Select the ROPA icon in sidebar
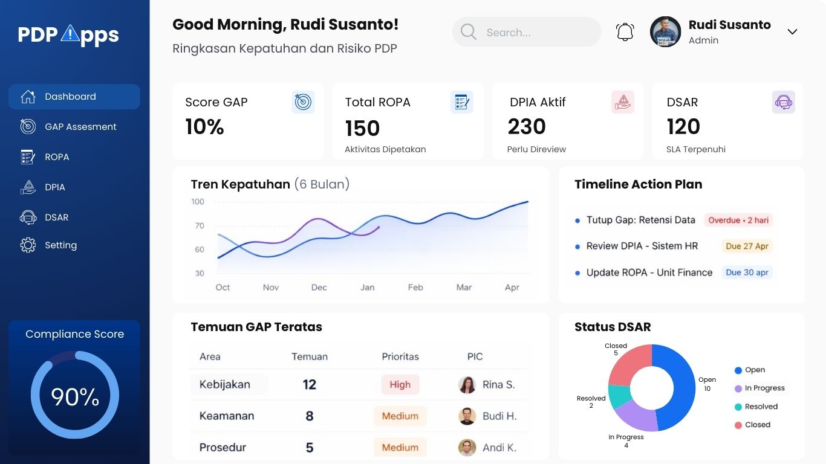826x464 pixels. tap(27, 156)
